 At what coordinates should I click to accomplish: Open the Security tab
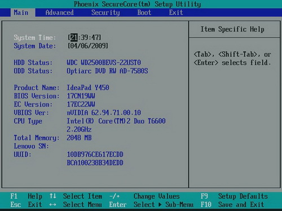(x=105, y=12)
